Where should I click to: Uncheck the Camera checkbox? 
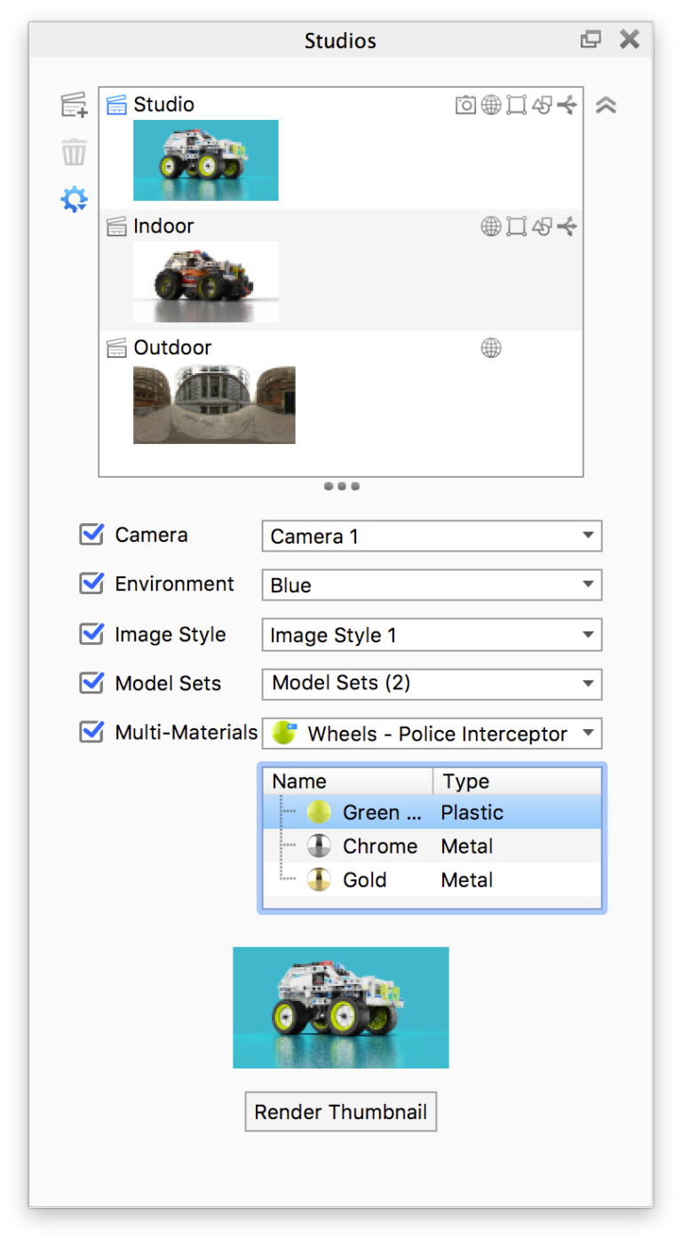(91, 535)
